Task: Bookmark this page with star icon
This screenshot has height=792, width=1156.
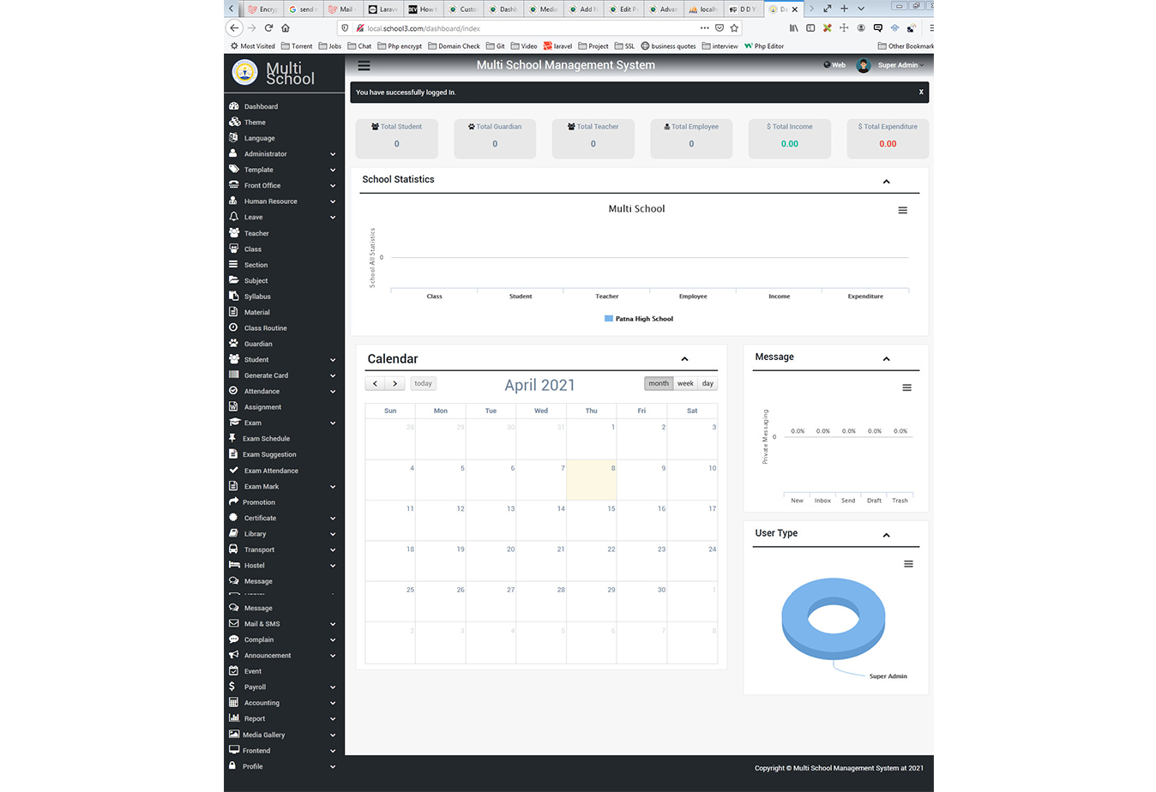Action: [x=734, y=28]
